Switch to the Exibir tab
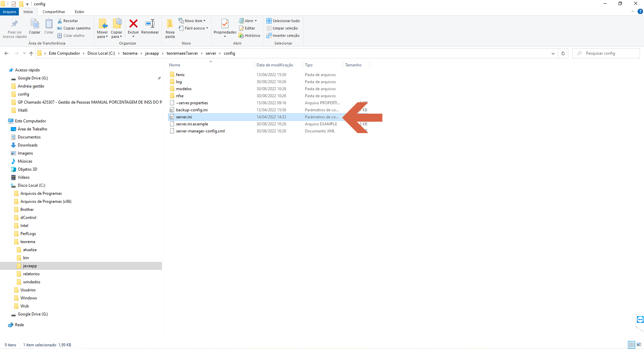This screenshot has width=644, height=349. tap(79, 12)
